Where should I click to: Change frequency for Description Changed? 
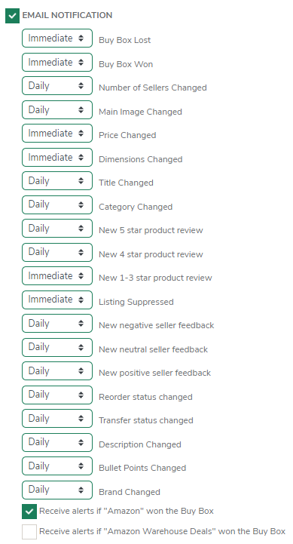tap(57, 442)
